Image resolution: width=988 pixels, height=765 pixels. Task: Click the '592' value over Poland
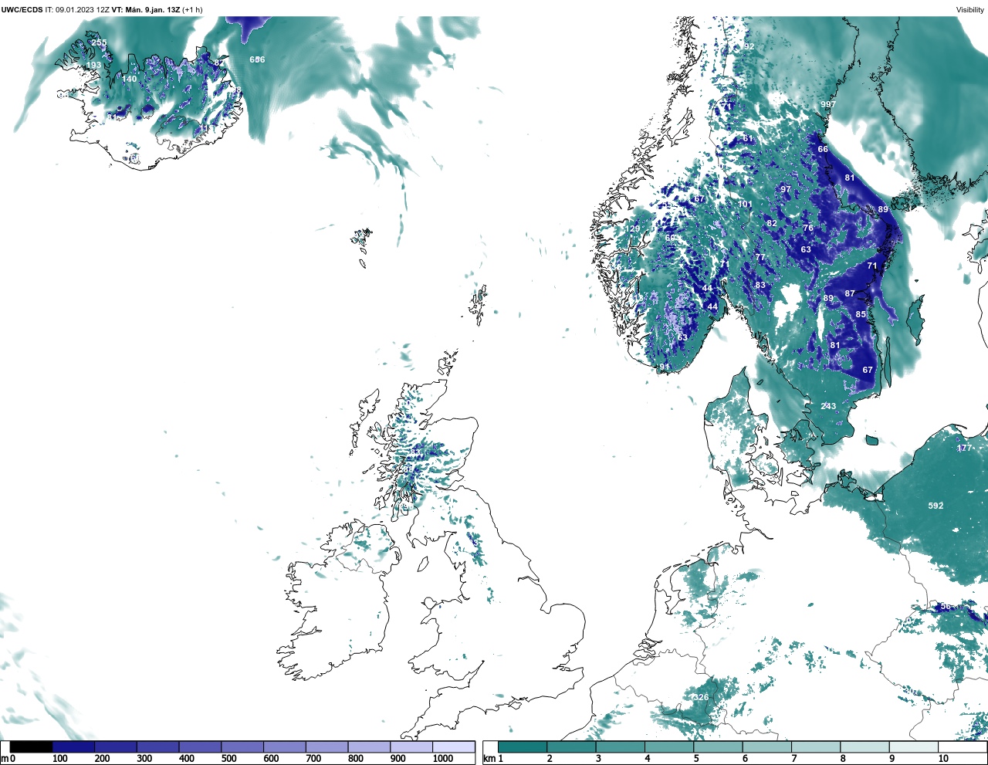pyautogui.click(x=936, y=506)
